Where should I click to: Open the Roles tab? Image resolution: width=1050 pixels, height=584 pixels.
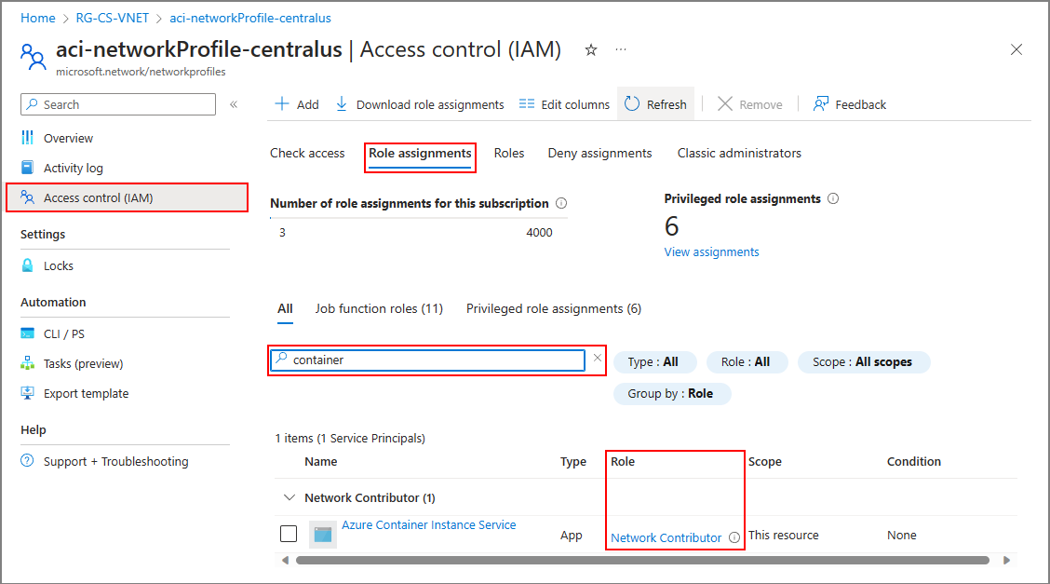click(x=509, y=153)
